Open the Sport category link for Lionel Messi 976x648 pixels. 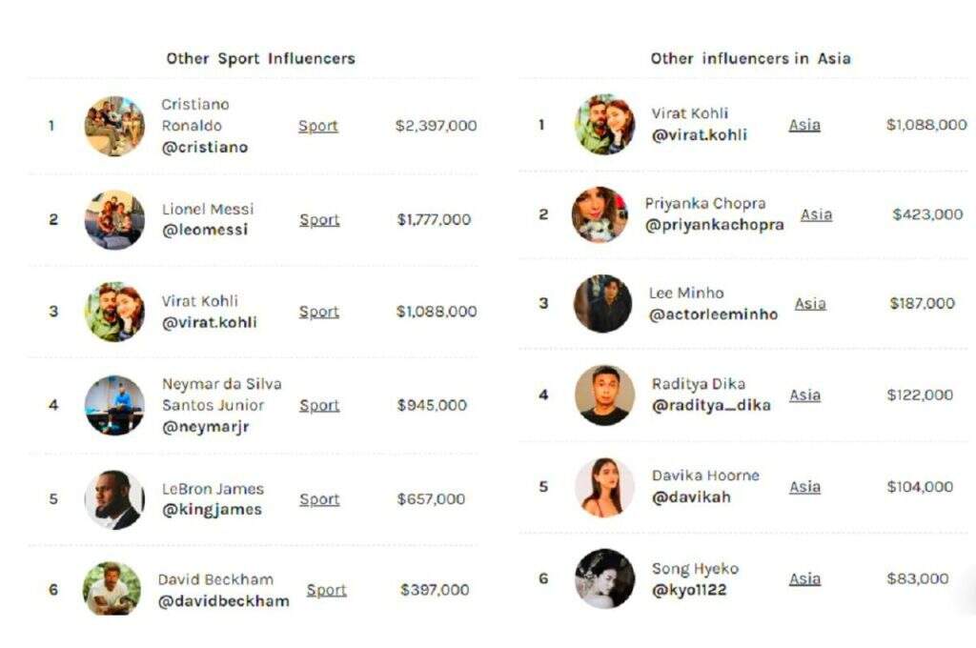click(319, 219)
